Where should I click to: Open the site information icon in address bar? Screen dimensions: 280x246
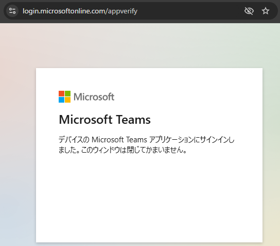(x=12, y=11)
